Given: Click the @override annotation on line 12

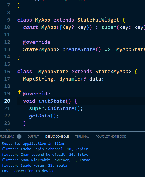Looking at the screenshot, I should (x=37, y=42).
